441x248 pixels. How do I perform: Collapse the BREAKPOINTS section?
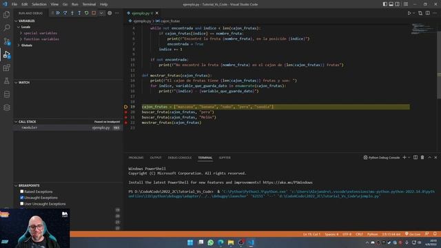[27, 185]
